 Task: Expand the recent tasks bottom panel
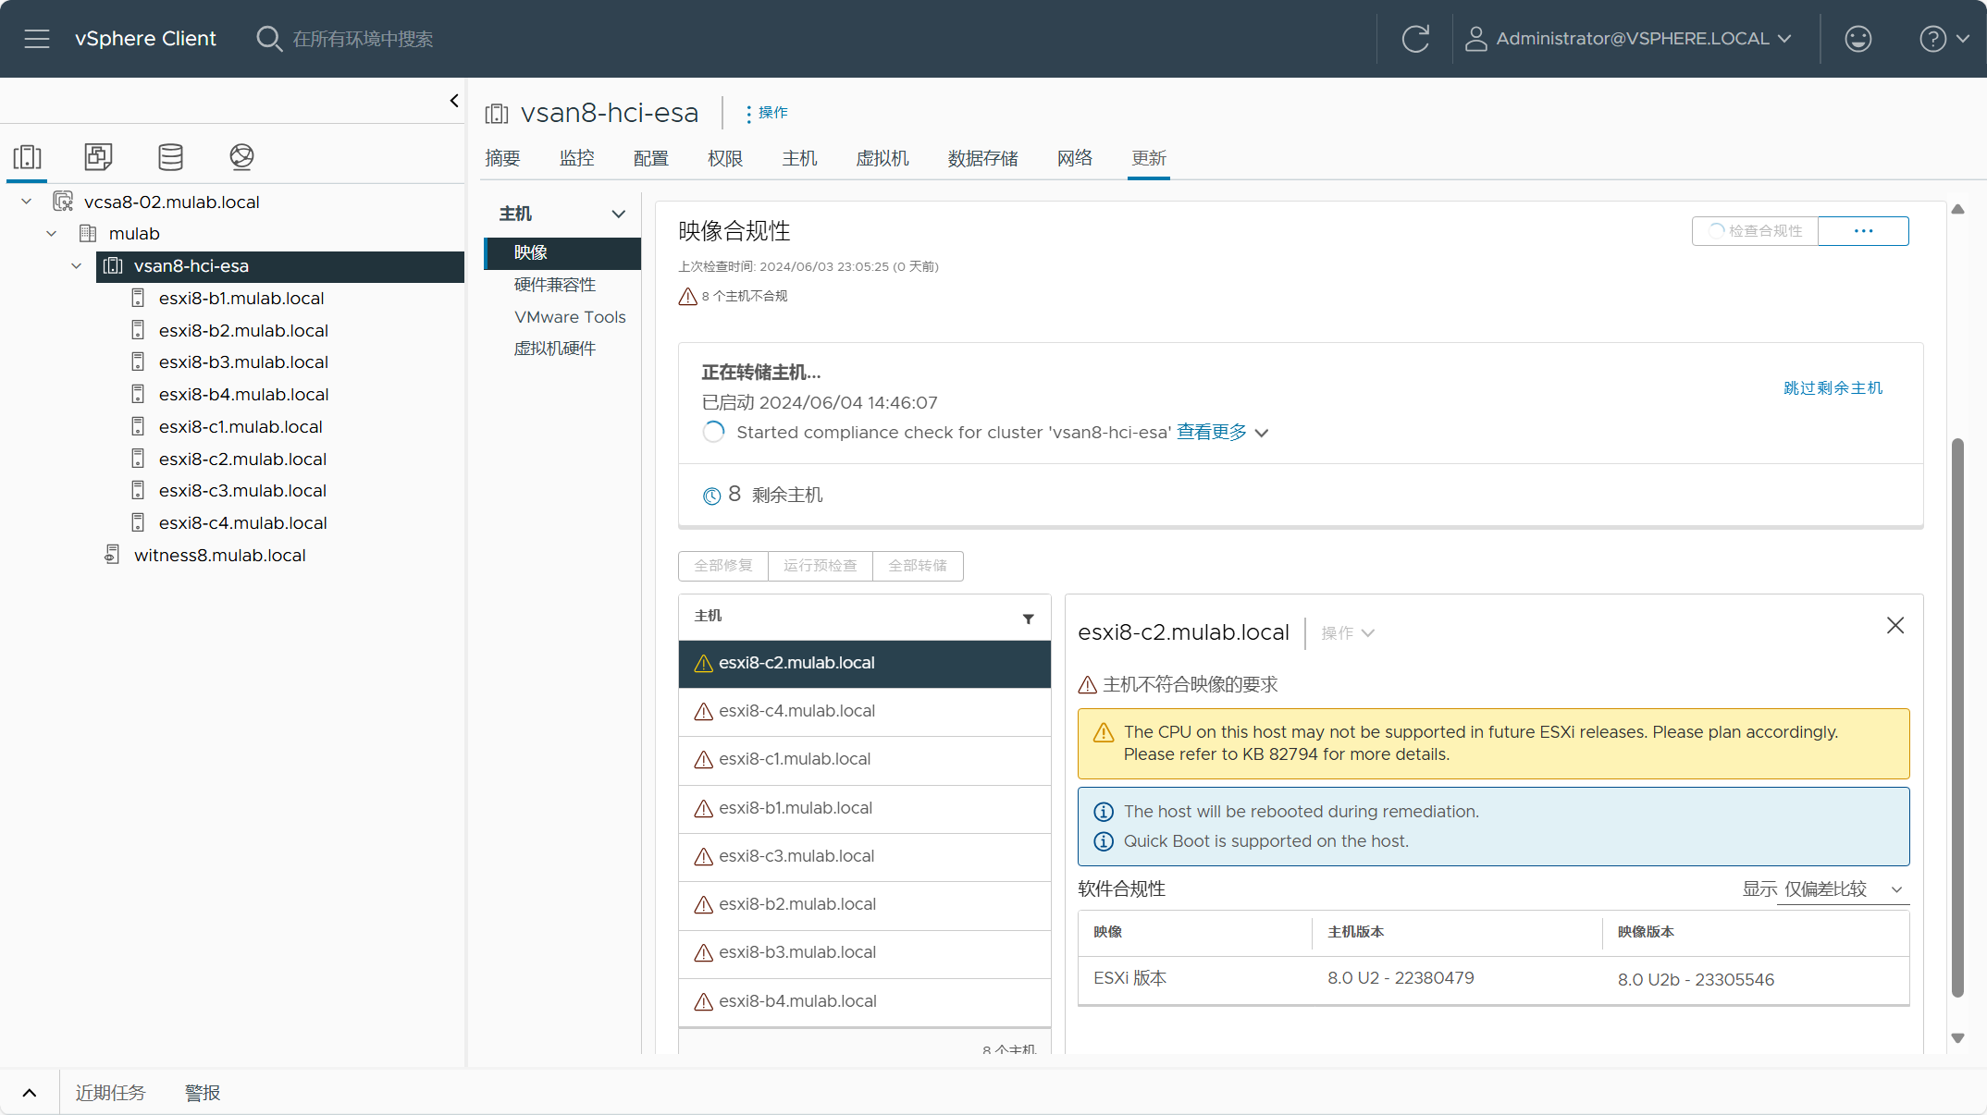pos(30,1093)
